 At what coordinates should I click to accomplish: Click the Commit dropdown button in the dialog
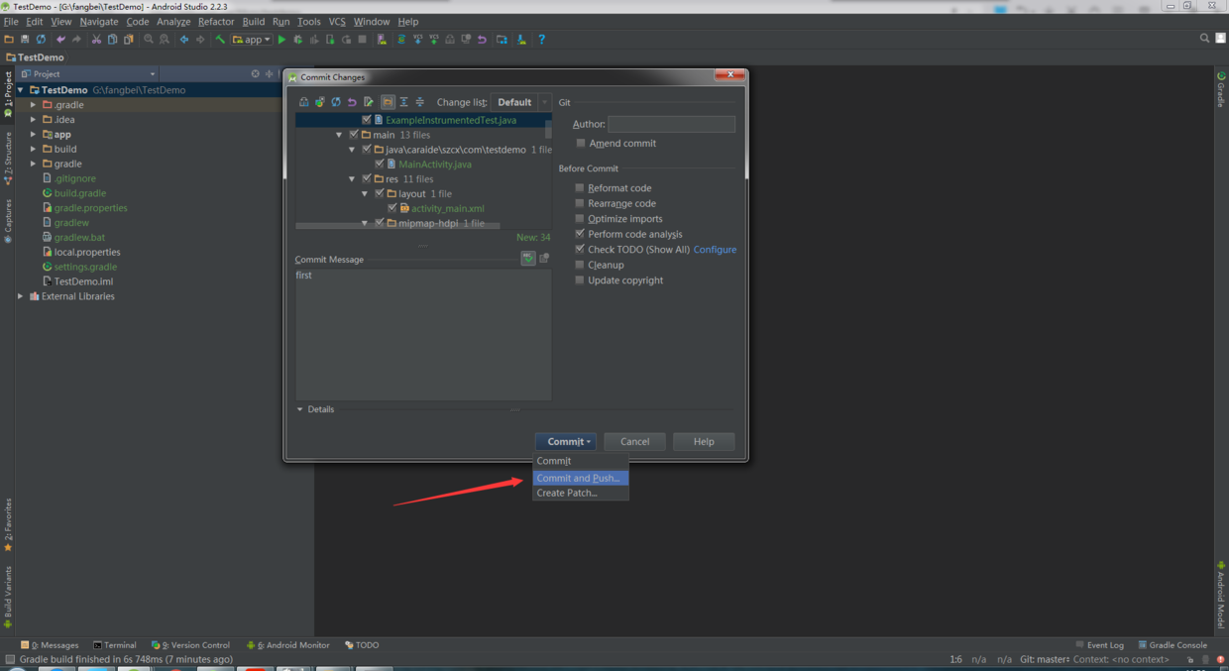tap(565, 442)
